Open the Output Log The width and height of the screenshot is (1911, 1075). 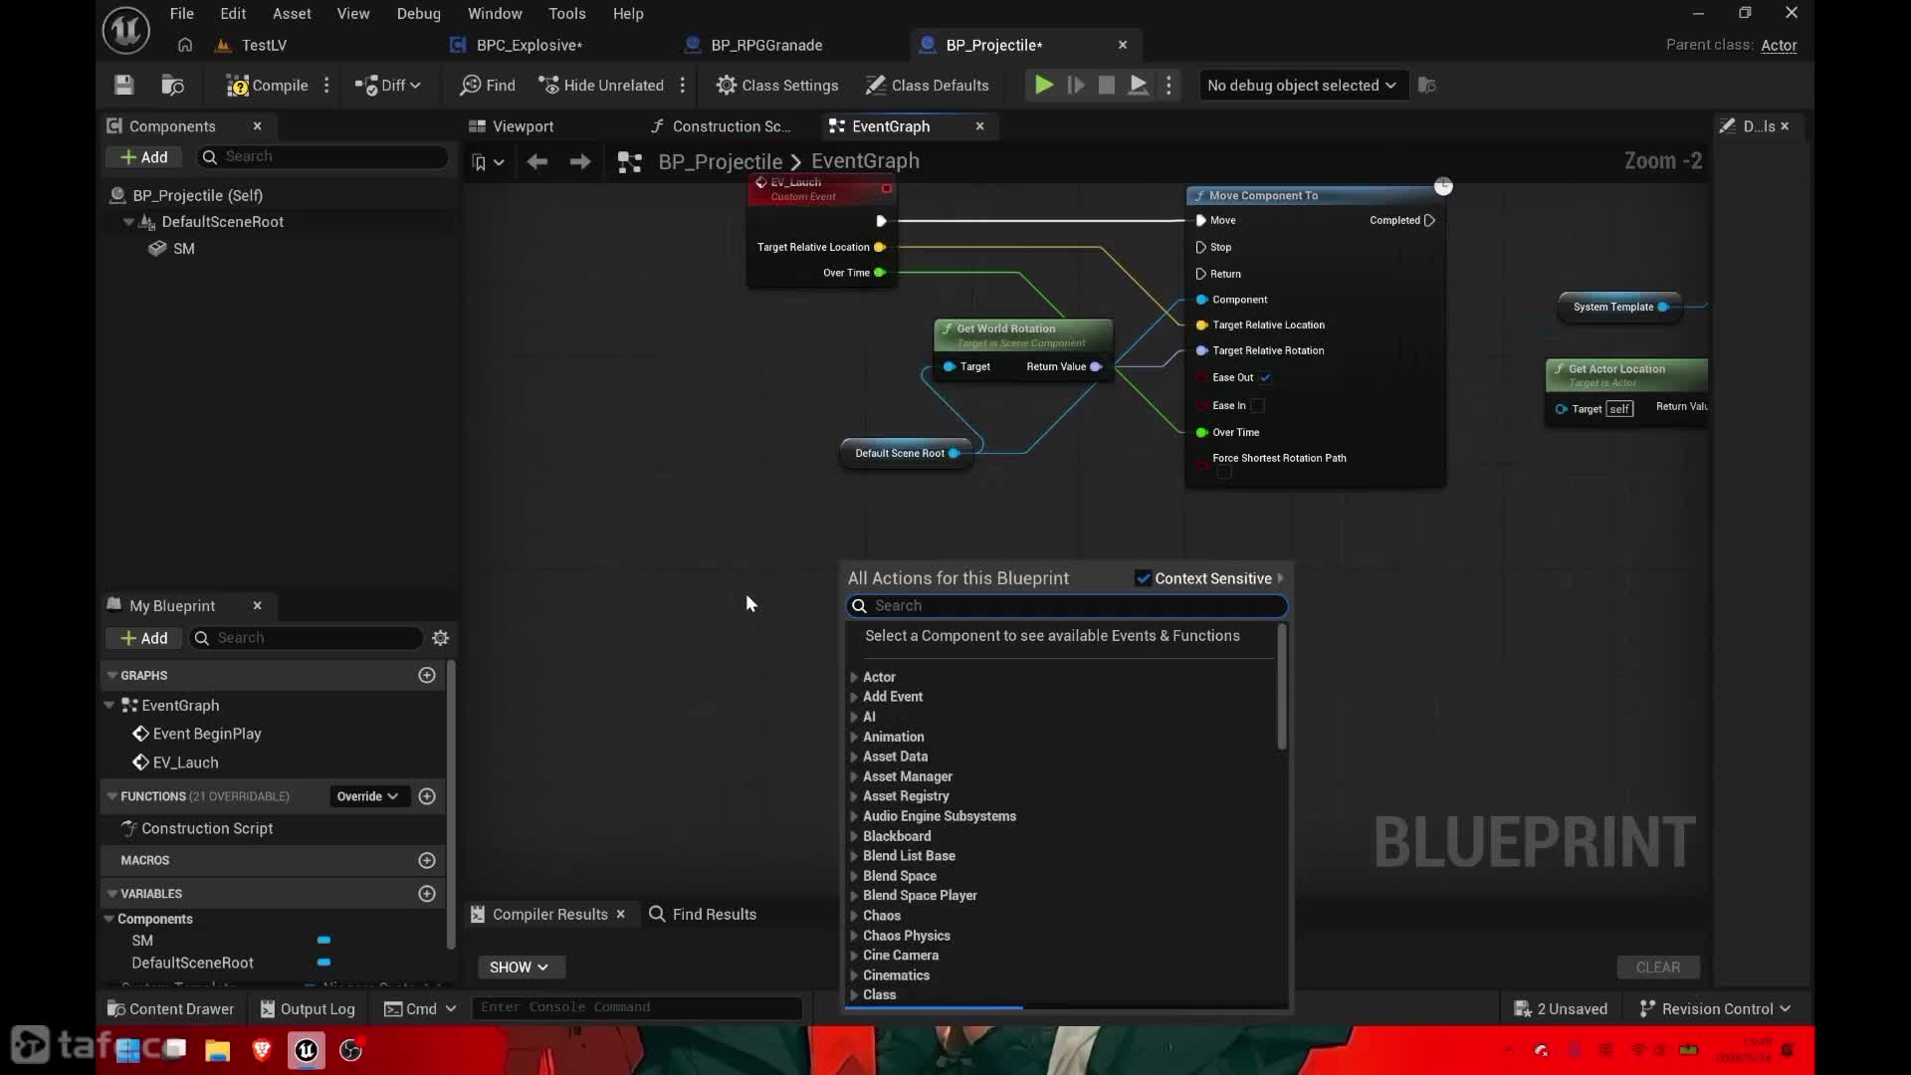coord(308,1009)
